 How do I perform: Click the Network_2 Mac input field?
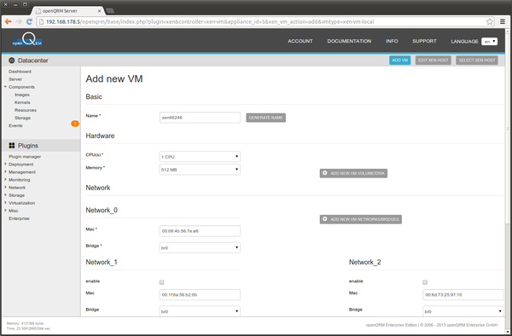(463, 294)
